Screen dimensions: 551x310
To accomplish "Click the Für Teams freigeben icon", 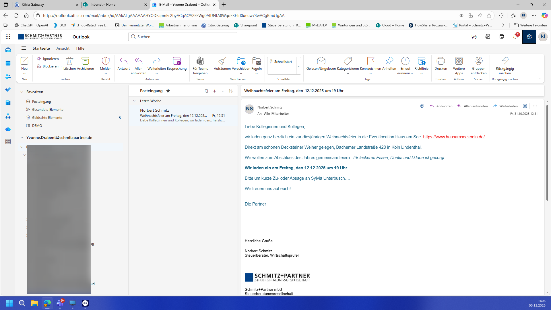I will tap(200, 61).
